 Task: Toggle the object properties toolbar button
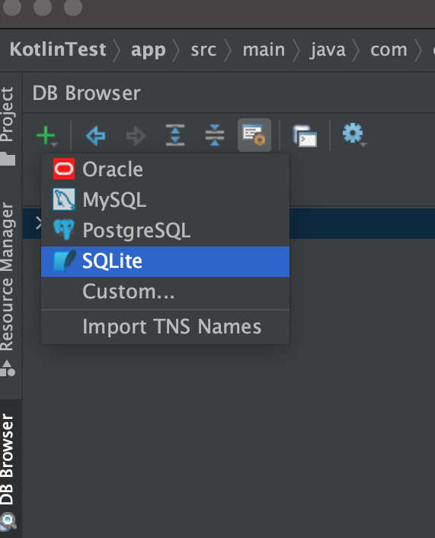point(254,135)
